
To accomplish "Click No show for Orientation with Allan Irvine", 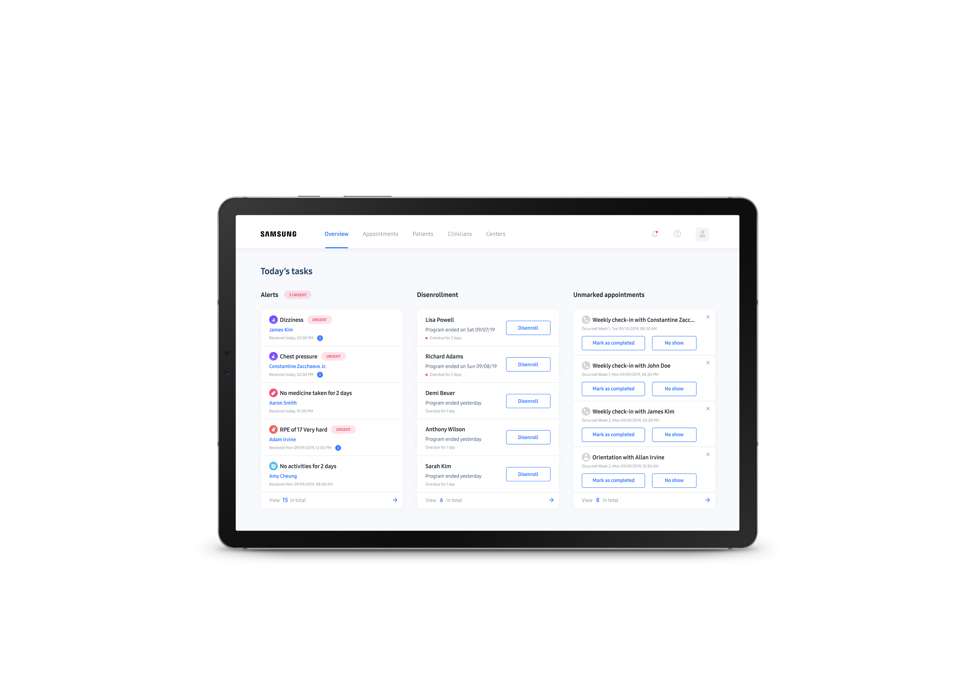I will (x=672, y=480).
